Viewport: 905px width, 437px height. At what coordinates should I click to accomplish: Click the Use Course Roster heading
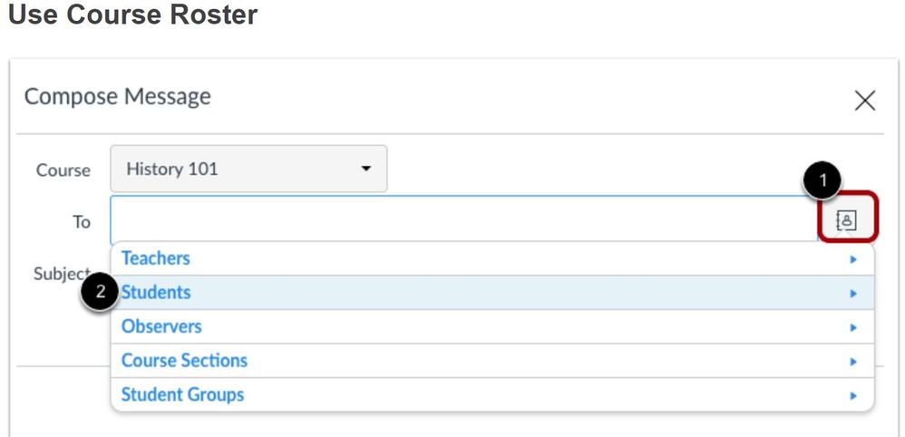coord(132,15)
